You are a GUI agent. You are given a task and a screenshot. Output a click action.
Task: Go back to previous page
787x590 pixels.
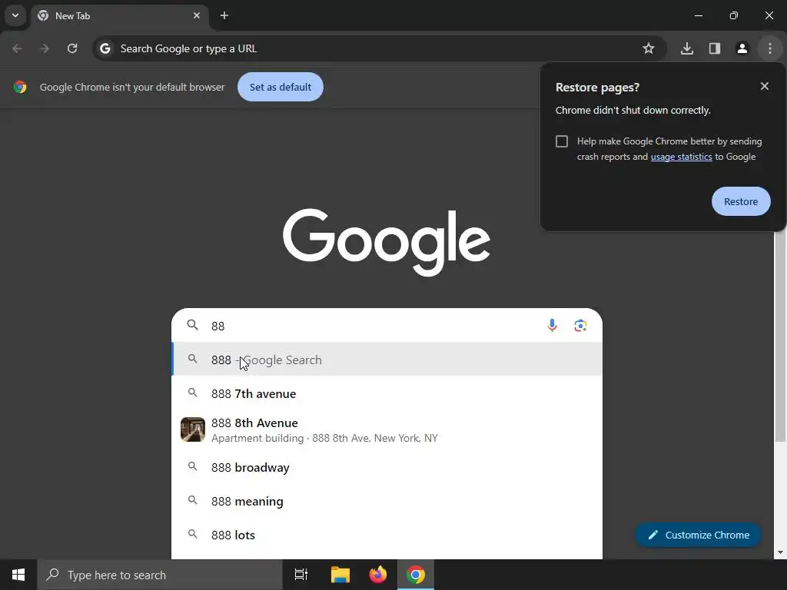click(17, 48)
